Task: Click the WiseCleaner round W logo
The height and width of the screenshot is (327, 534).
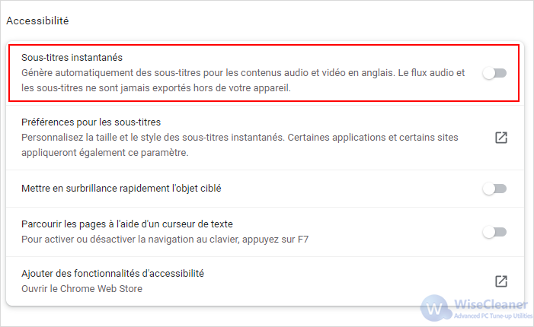Action: [434, 308]
